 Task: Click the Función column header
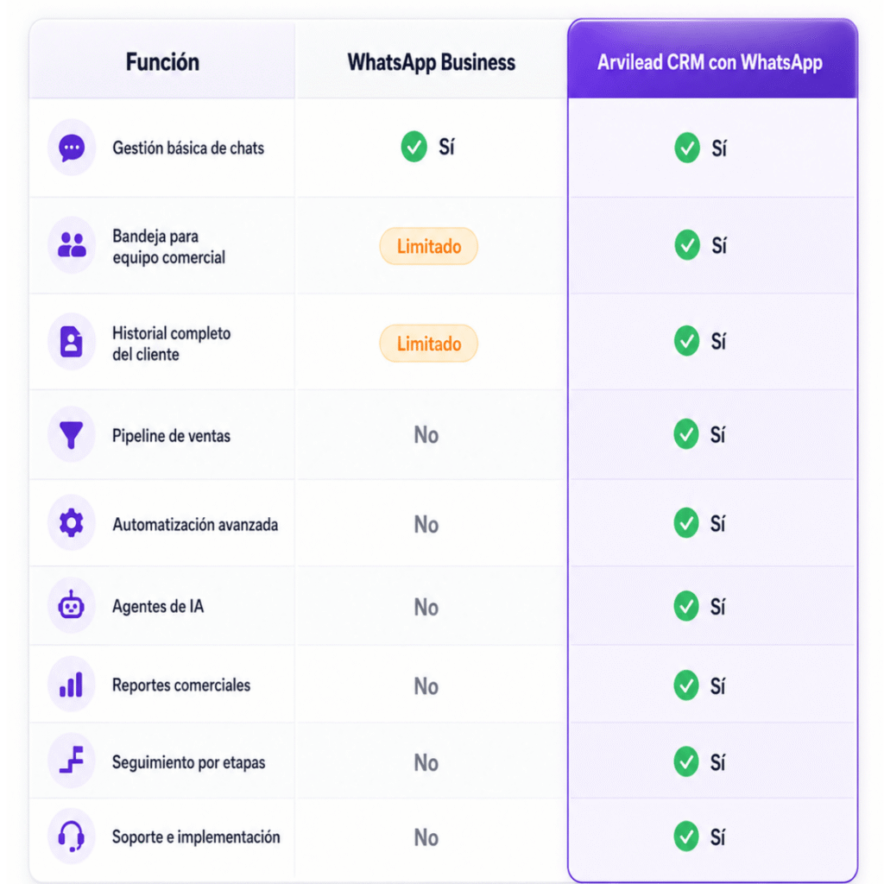(162, 62)
